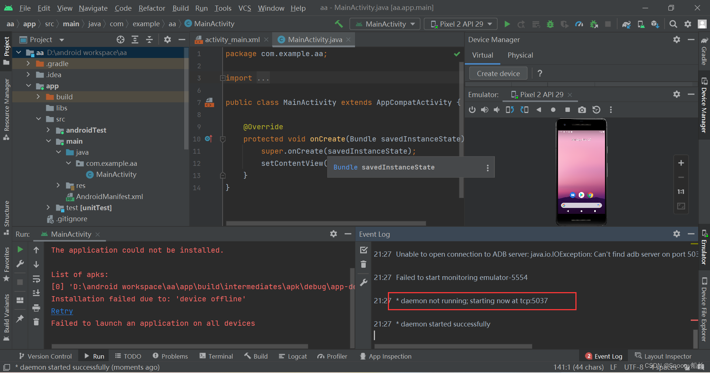Click the emulator Home circle button
The height and width of the screenshot is (373, 710).
553,110
